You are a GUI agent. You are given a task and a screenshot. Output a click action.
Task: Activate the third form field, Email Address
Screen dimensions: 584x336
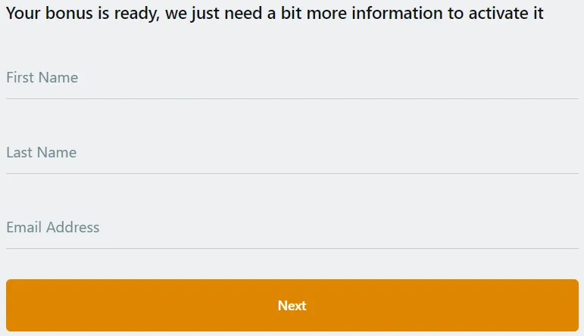[x=292, y=228]
